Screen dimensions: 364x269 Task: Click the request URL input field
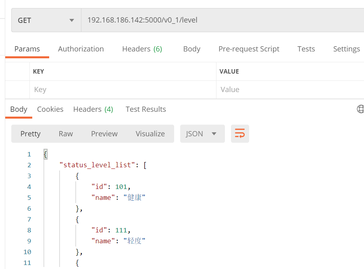tap(222, 20)
